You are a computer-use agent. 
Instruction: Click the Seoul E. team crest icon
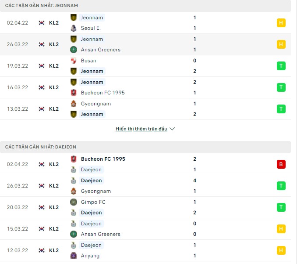click(x=73, y=28)
